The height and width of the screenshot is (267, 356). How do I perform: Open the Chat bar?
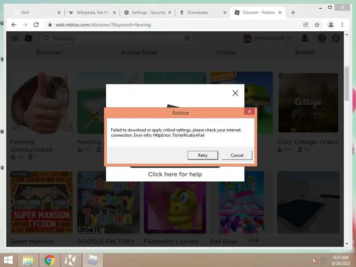coord(253,240)
